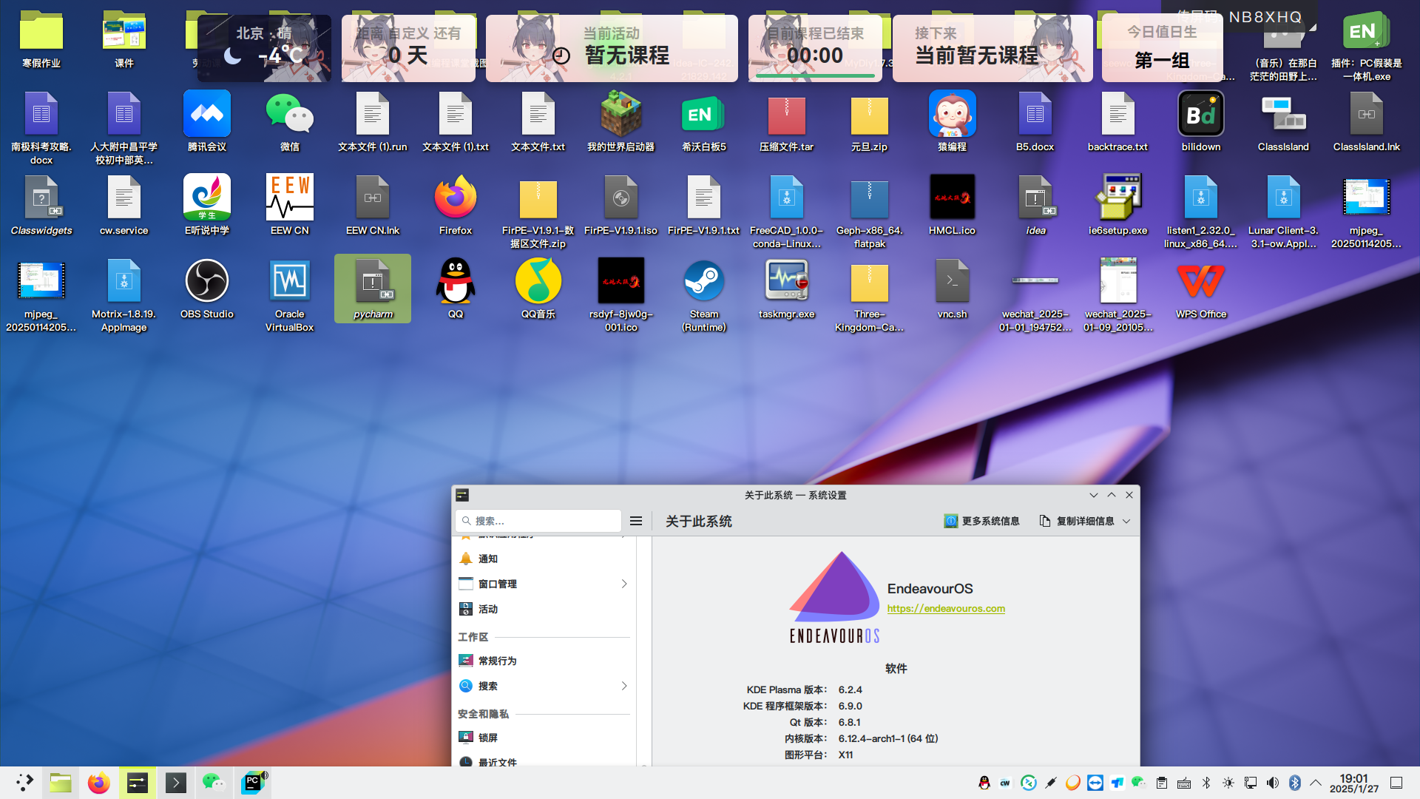Expand the 搜索 settings category
Image resolution: width=1420 pixels, height=799 pixels.
pyautogui.click(x=625, y=686)
